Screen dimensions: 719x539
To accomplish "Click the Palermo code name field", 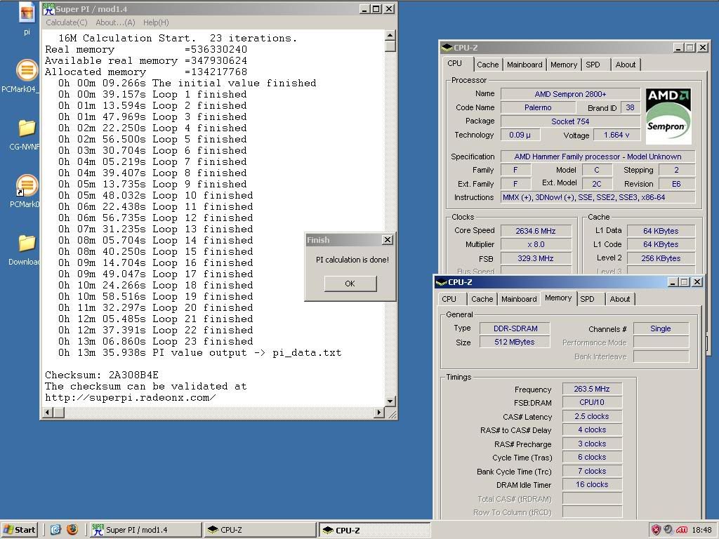I will click(x=538, y=107).
